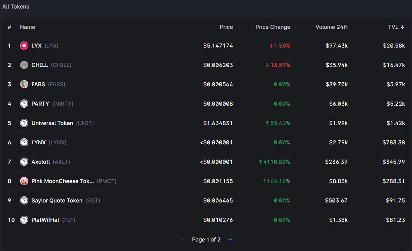412x251 pixels.
Task: Click LYX price change 1.50%
Action: click(280, 46)
